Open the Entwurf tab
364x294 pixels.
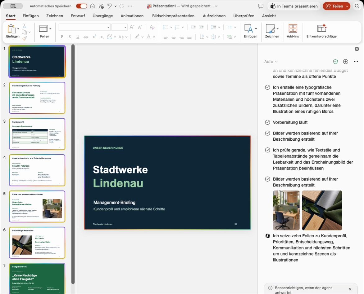click(78, 16)
